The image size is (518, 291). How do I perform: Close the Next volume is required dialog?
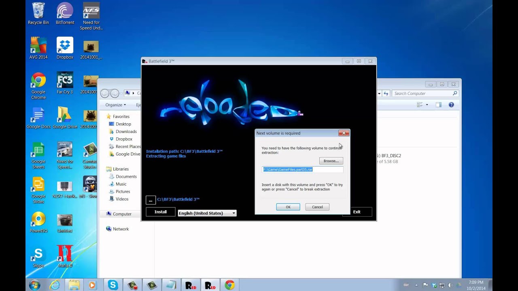pos(344,133)
